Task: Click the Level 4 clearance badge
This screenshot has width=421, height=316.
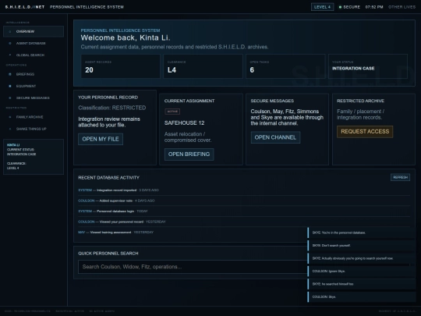Action: 322,7
